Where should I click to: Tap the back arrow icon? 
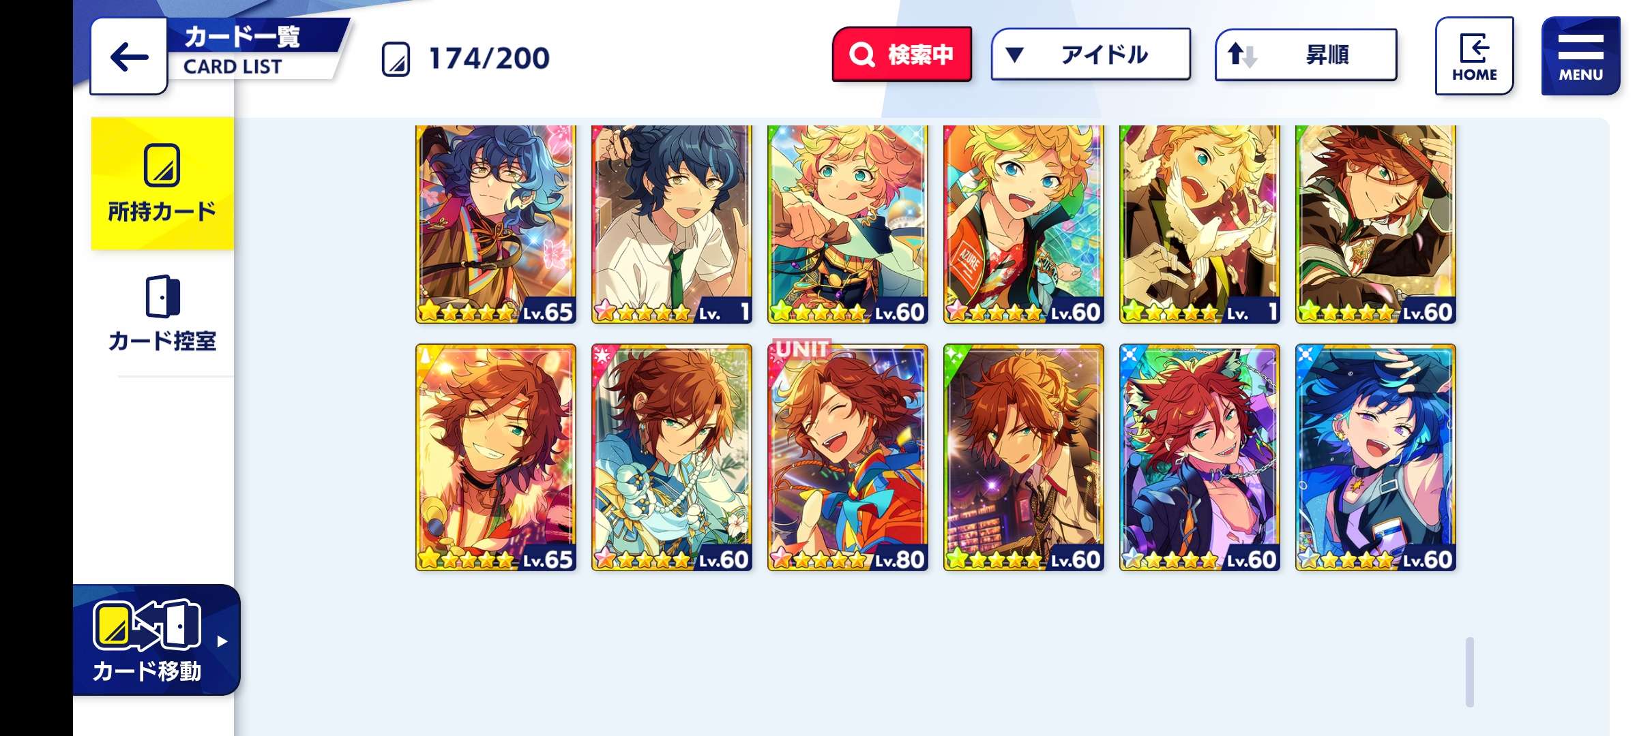click(129, 57)
